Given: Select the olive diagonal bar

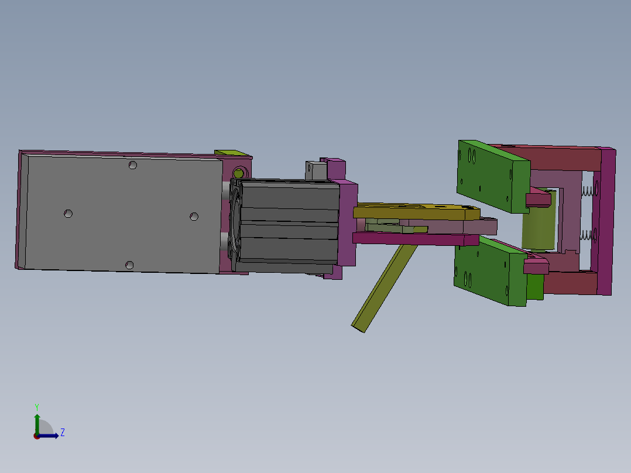Looking at the screenshot, I should click(385, 288).
